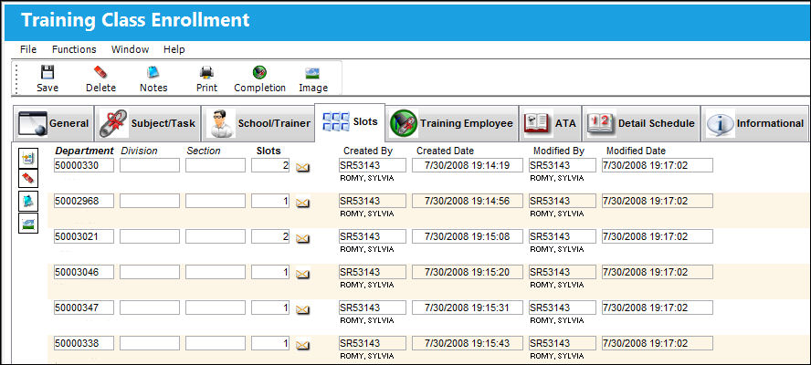
Task: Click the red eraser icon in left sidebar
Action: point(28,178)
